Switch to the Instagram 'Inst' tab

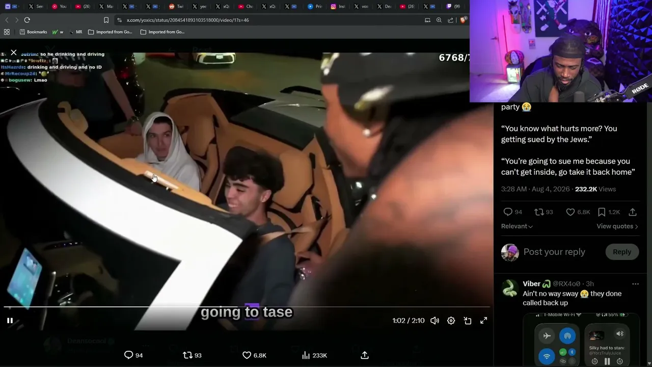[339, 7]
